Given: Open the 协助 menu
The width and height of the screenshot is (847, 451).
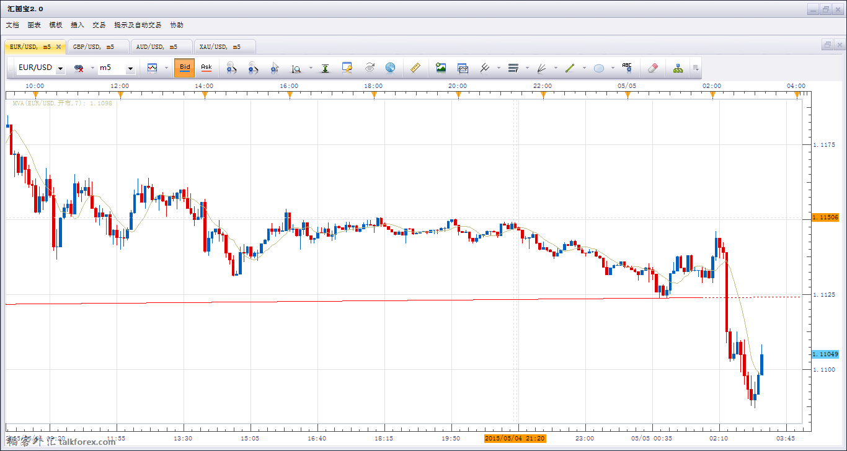Looking at the screenshot, I should point(177,25).
